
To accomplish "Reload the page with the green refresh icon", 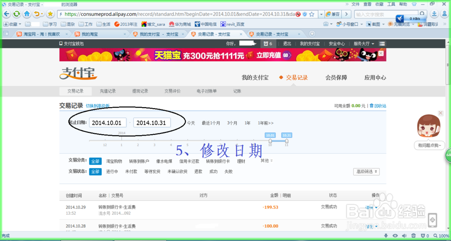I will pos(17,14).
